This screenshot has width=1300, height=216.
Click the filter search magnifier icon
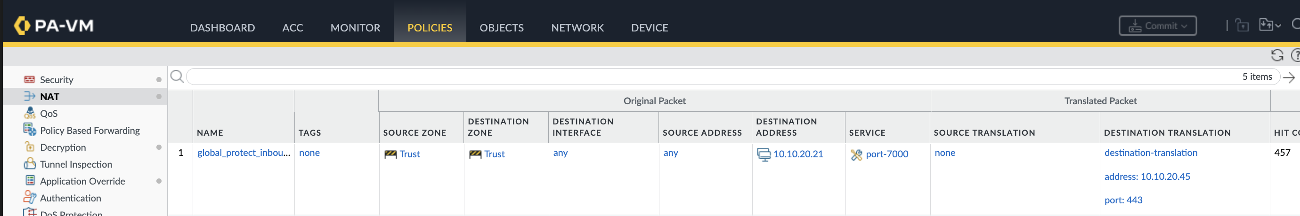click(x=177, y=77)
